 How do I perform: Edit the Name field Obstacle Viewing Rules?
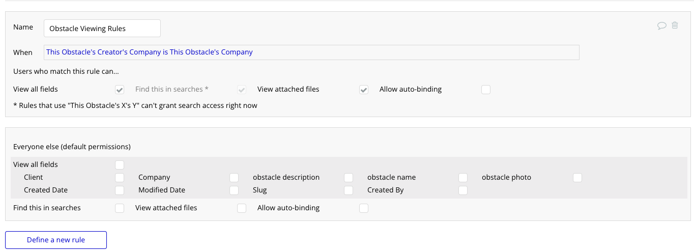click(102, 29)
